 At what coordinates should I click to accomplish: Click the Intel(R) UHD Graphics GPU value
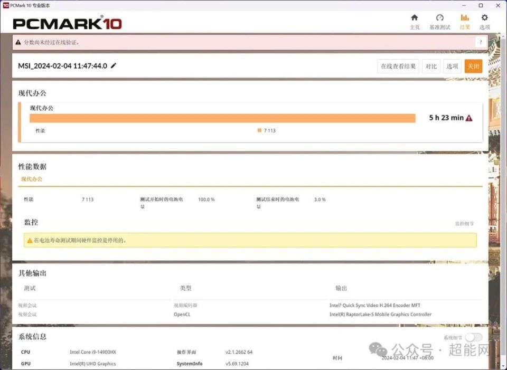pos(93,364)
